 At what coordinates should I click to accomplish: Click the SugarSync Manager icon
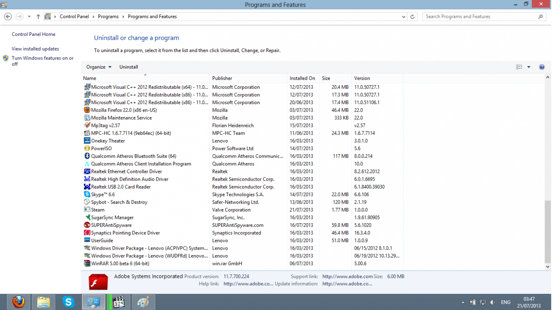point(87,217)
